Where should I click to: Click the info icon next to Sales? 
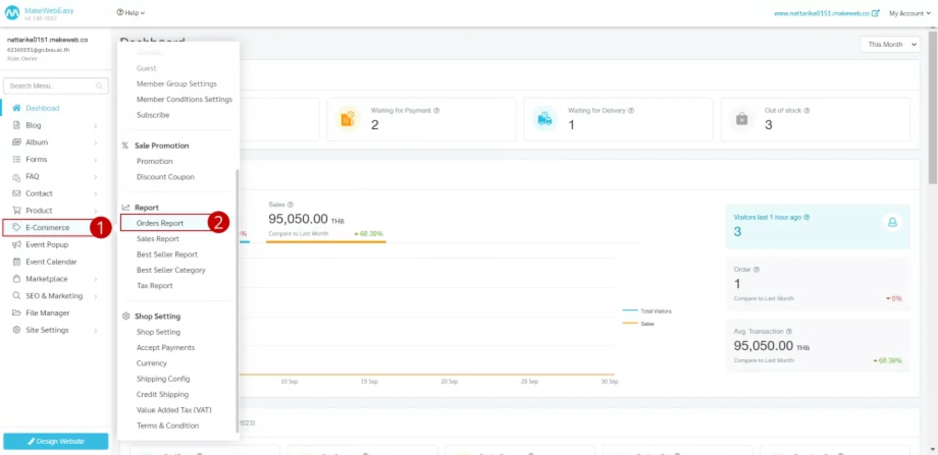coord(290,205)
